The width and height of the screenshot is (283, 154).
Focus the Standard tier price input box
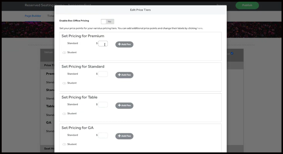[x=103, y=74]
